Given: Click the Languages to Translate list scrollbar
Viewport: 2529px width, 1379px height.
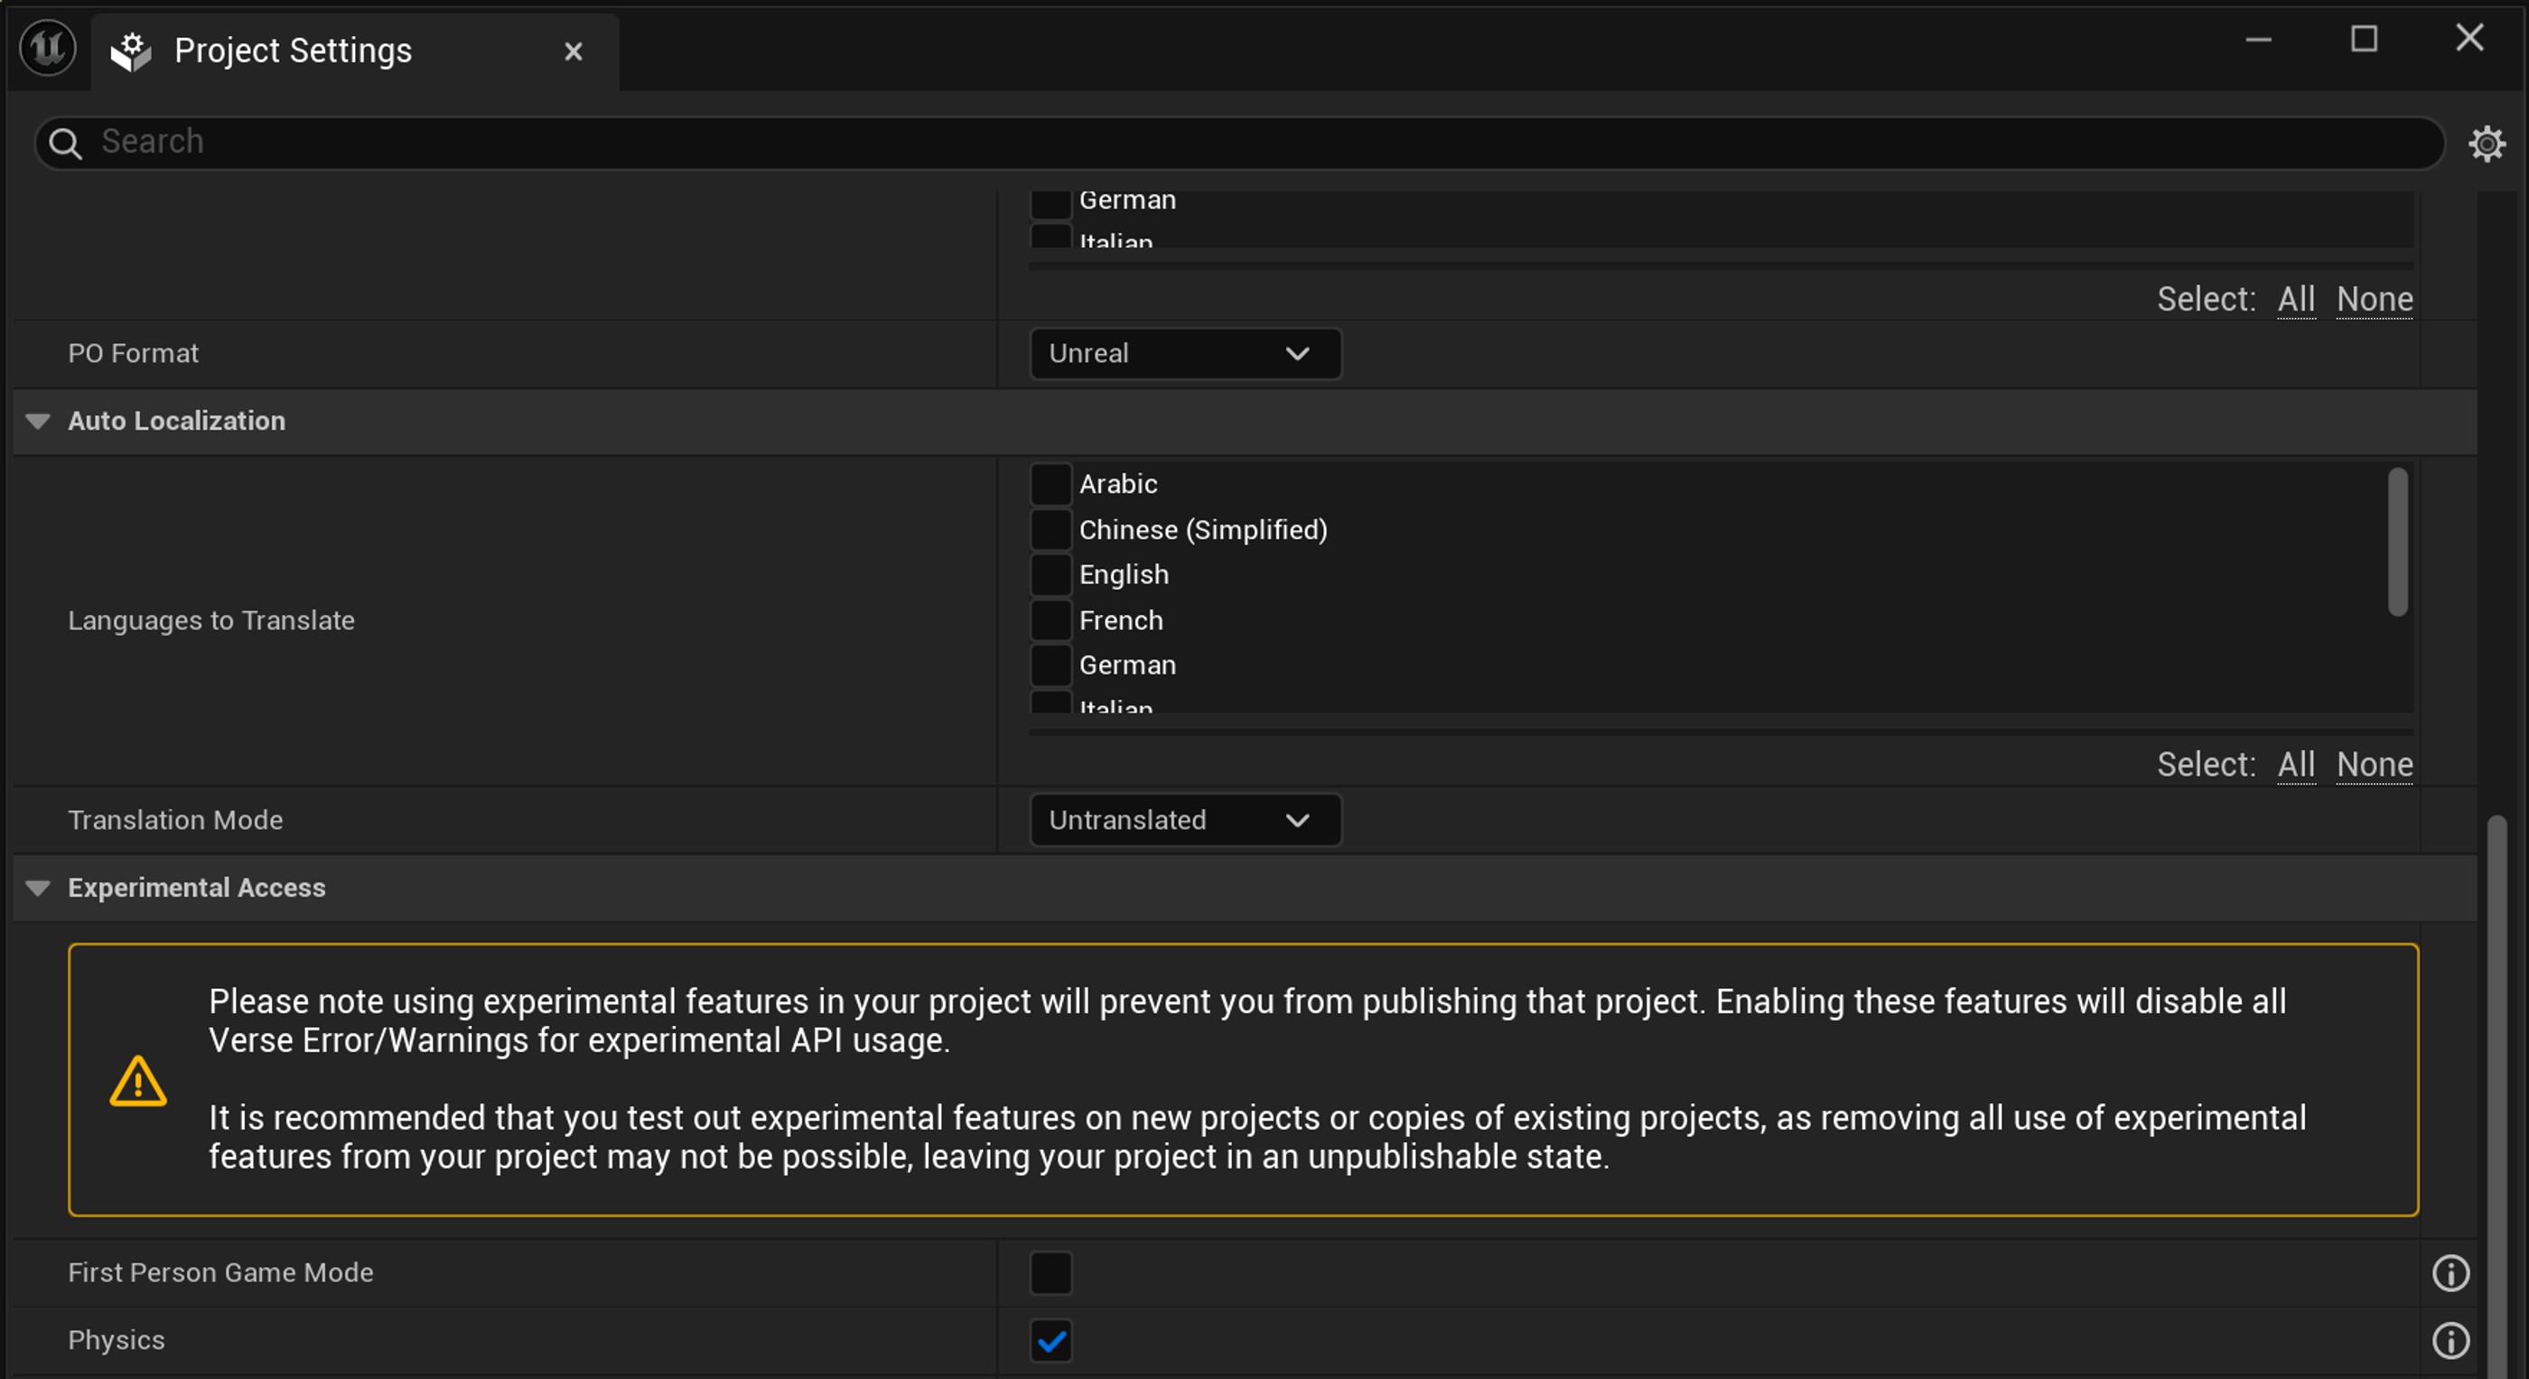Looking at the screenshot, I should [2397, 542].
